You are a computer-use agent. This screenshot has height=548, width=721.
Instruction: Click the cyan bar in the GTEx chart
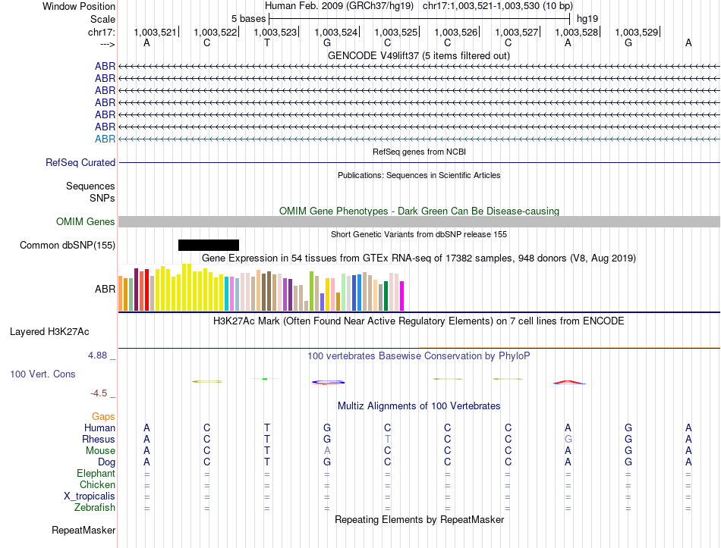227,293
